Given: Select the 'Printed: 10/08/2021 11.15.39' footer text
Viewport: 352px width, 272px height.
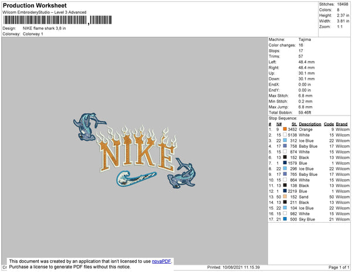Looking at the screenshot, I should click(x=233, y=267).
